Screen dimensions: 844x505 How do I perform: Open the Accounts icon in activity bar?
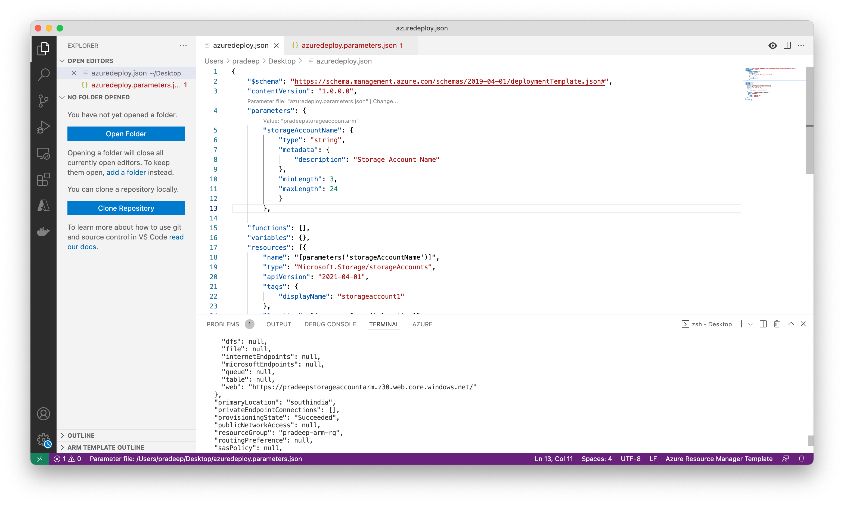click(43, 414)
